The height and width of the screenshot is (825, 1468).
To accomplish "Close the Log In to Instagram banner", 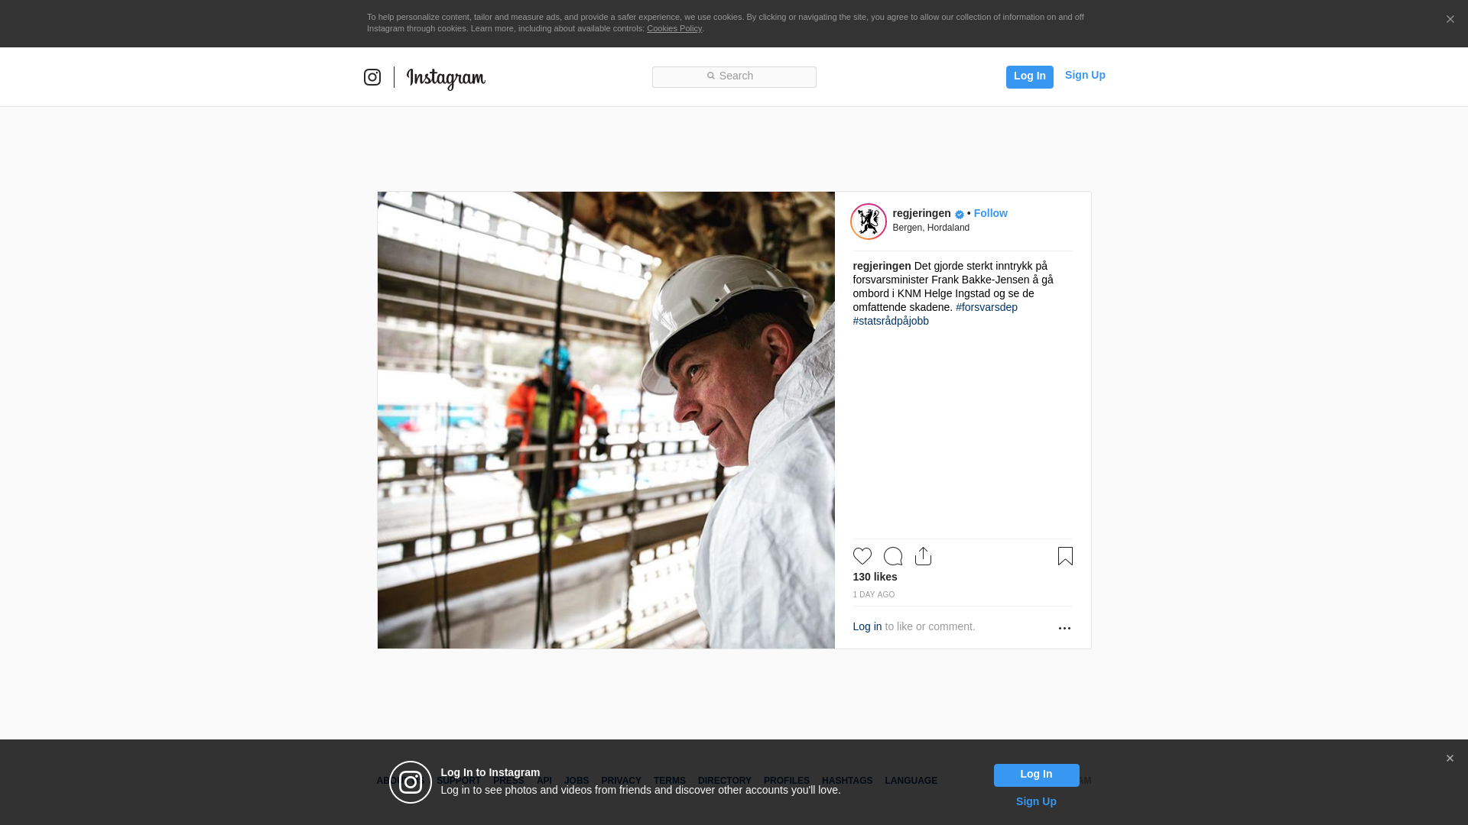I will (x=1450, y=759).
